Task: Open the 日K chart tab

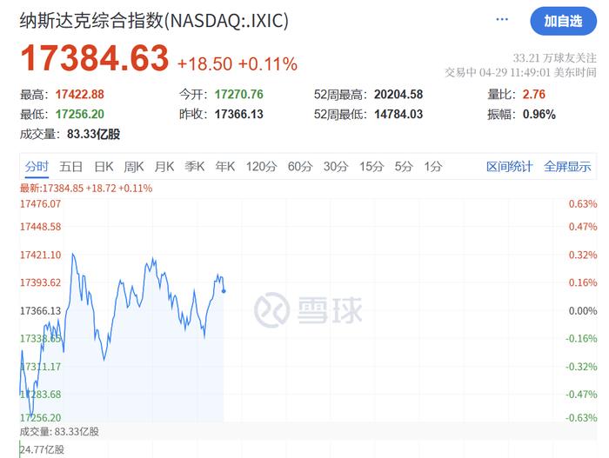Action: pyautogui.click(x=104, y=167)
